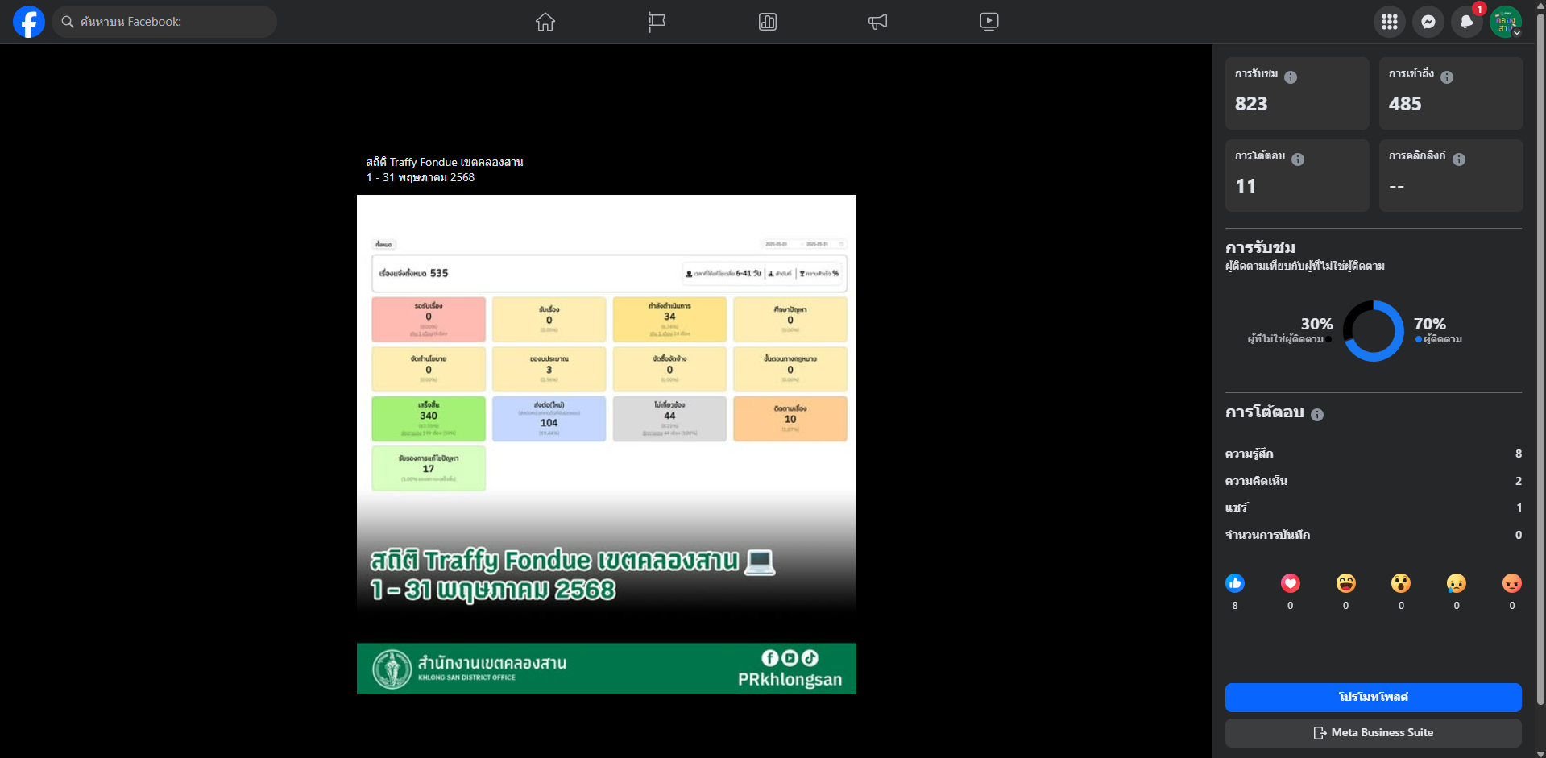
Task: Click the blue ส่งต่อ 104 tile
Action: [549, 419]
